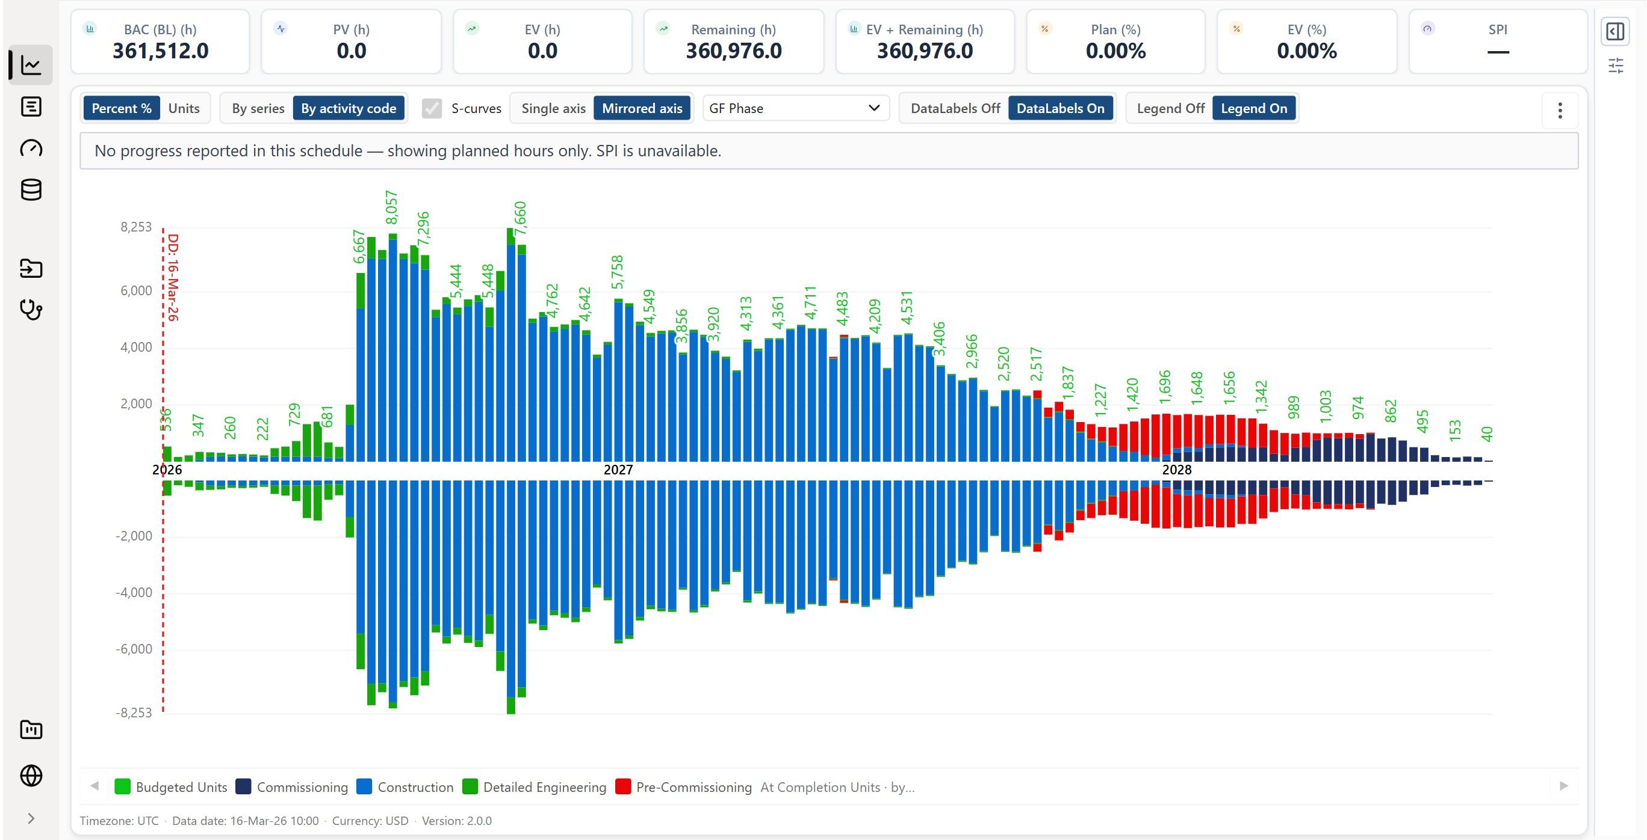Image resolution: width=1647 pixels, height=840 pixels.
Task: Click the DD: 16-Mar-26 data date marker
Action: (173, 277)
